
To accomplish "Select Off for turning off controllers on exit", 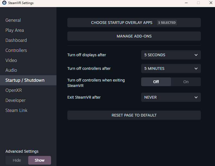I will 156,82.
